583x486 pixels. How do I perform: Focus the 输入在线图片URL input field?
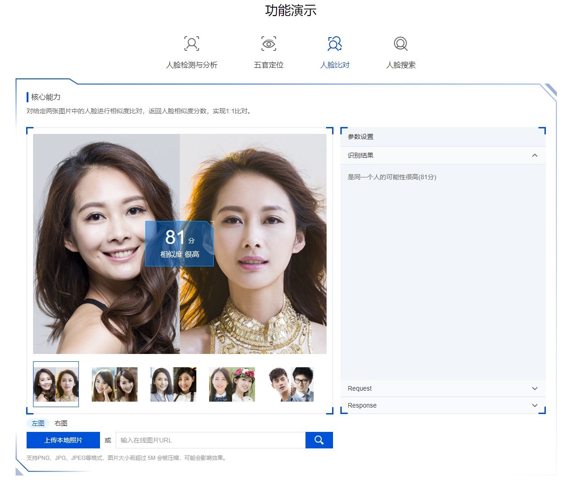click(211, 440)
